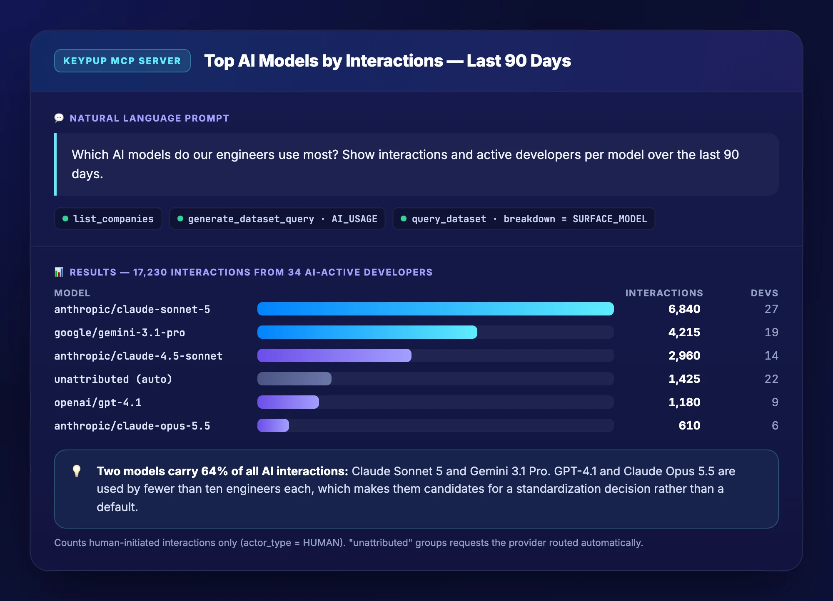Select the unattributed (auto) row label
The height and width of the screenshot is (601, 833).
click(x=113, y=379)
